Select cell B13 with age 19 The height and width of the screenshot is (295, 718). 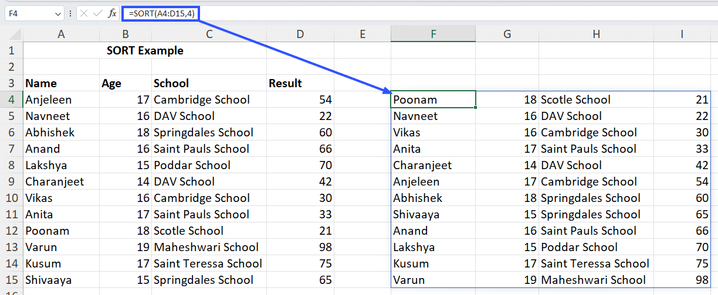(x=125, y=247)
